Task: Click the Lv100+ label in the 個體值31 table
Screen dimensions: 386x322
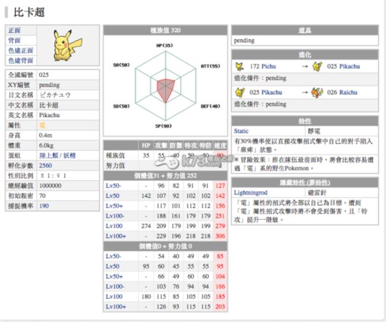Action: point(116,236)
